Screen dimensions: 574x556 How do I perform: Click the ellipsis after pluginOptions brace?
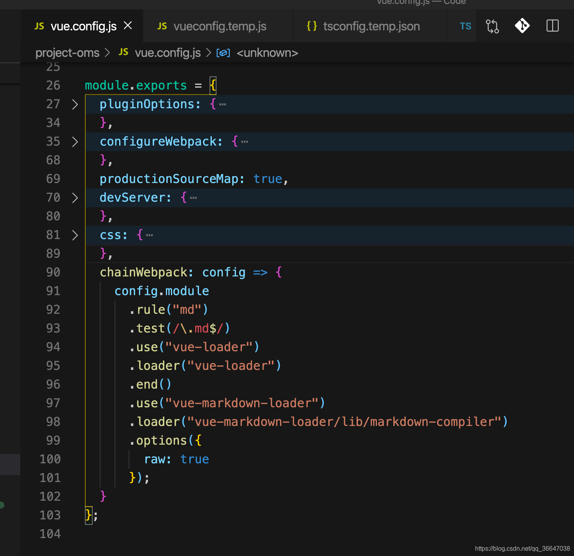click(x=223, y=104)
